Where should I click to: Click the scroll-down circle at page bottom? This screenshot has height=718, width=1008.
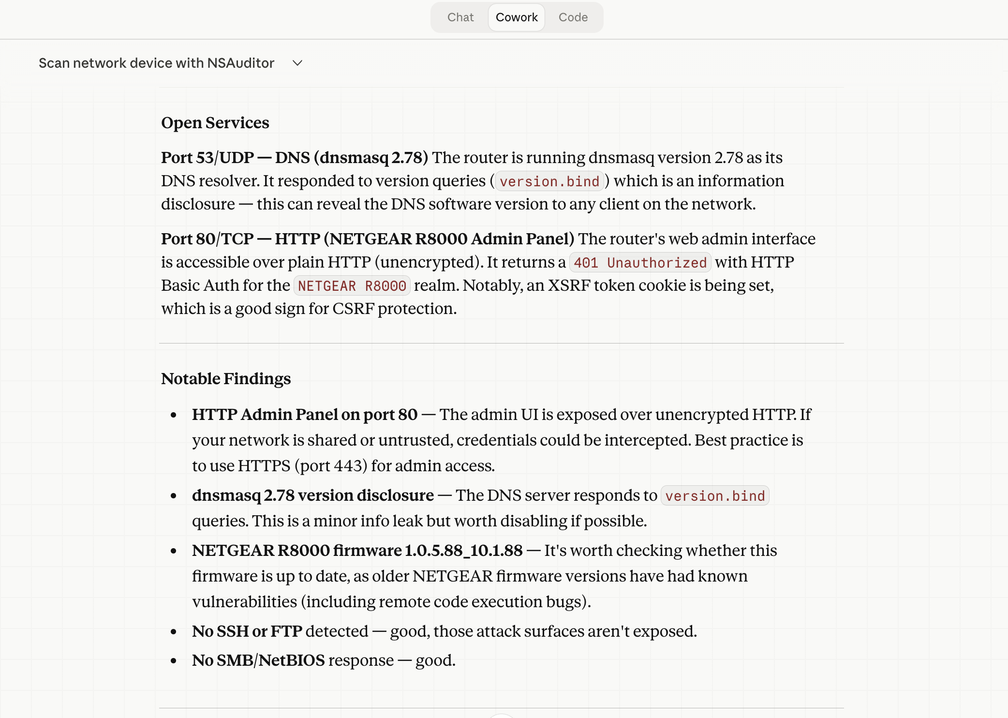tap(502, 715)
